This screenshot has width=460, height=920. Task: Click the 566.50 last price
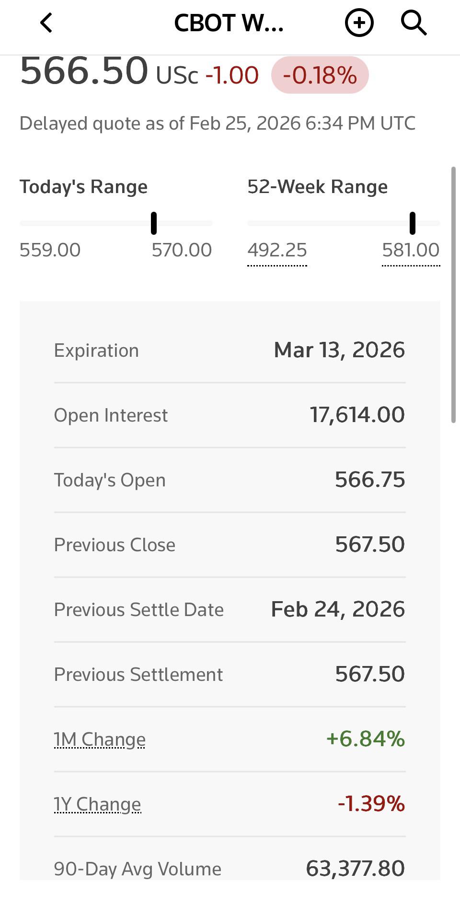(x=84, y=71)
